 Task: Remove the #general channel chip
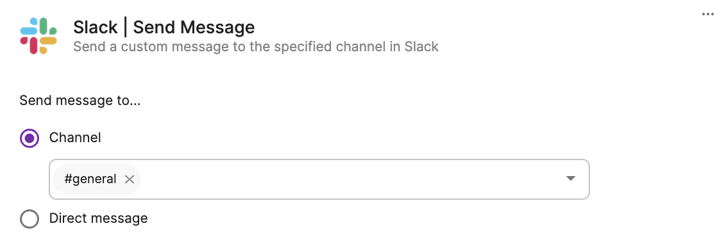130,179
